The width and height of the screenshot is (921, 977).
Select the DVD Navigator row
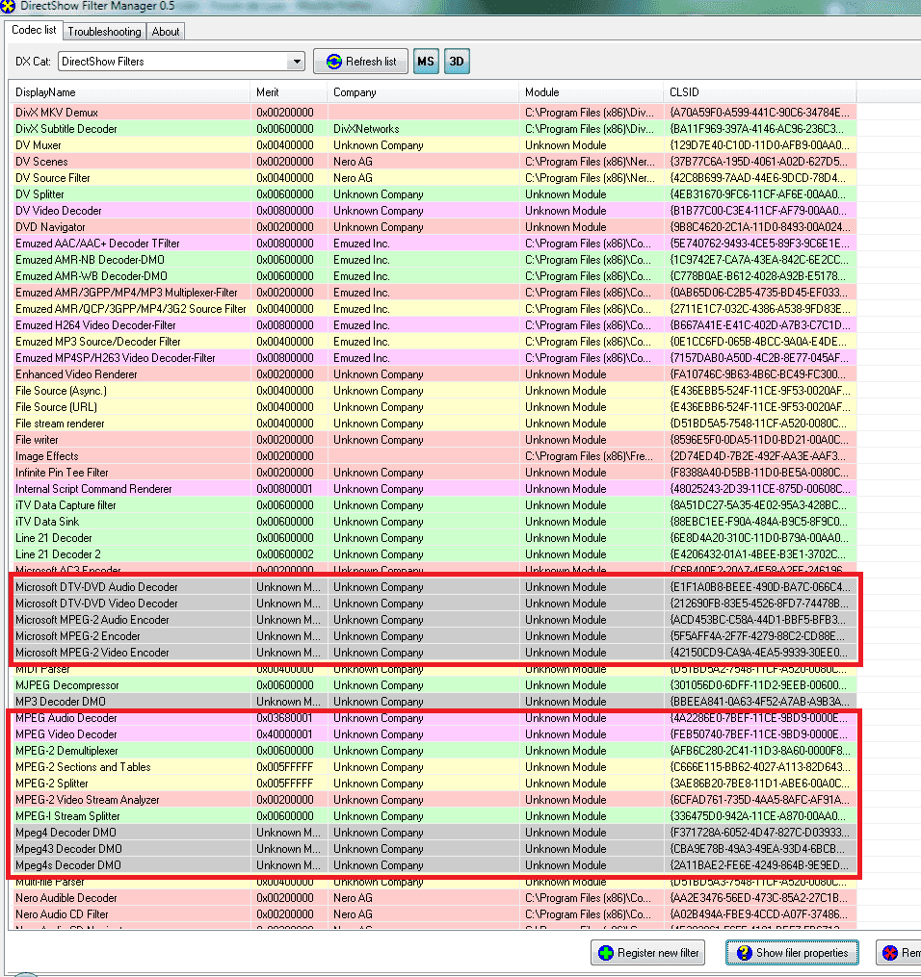(x=434, y=227)
